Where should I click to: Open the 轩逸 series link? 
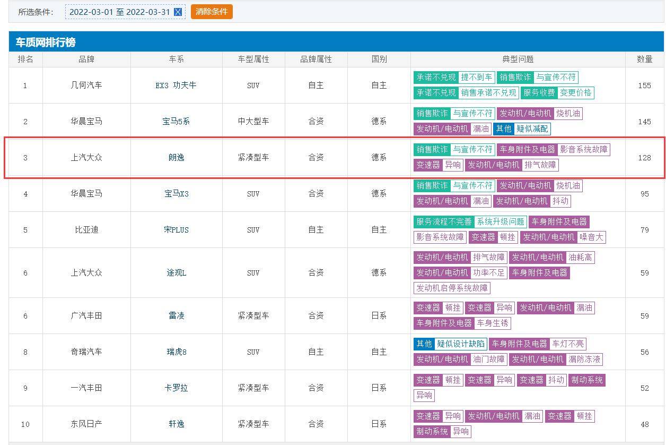coord(176,424)
